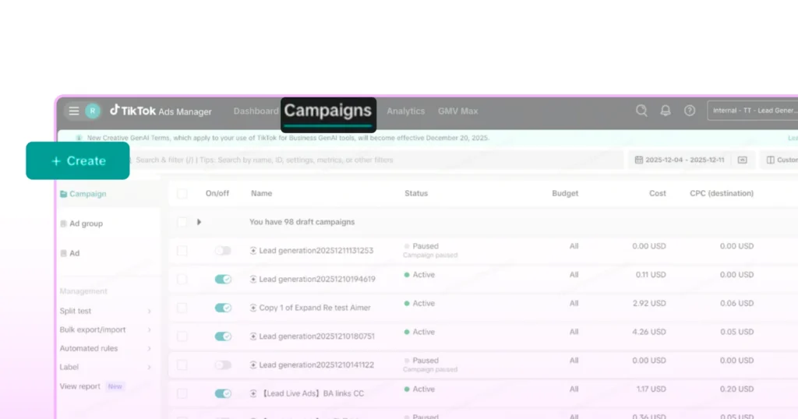The width and height of the screenshot is (798, 419).
Task: Expand the Bulk export/import chevron
Action: click(x=149, y=329)
